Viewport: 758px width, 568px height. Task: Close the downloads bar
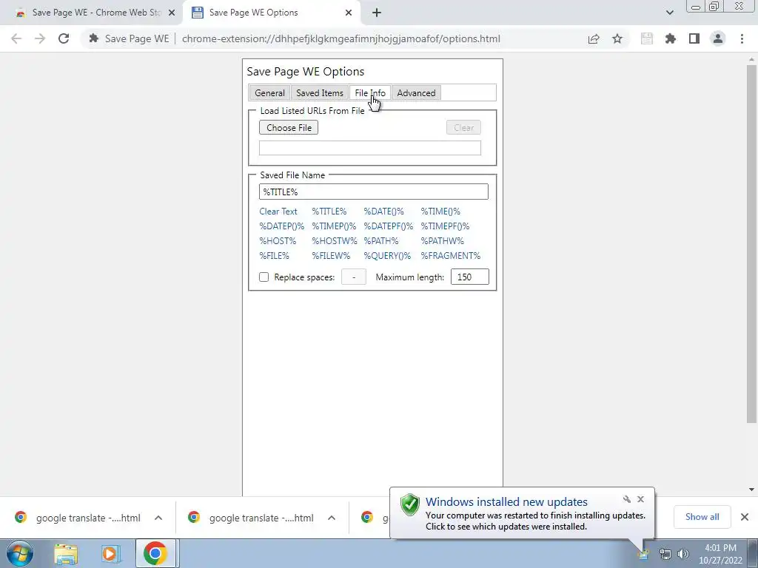coord(745,517)
